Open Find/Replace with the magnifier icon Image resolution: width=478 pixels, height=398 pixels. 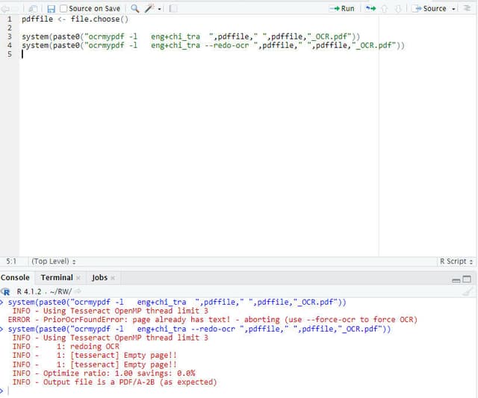(x=135, y=8)
